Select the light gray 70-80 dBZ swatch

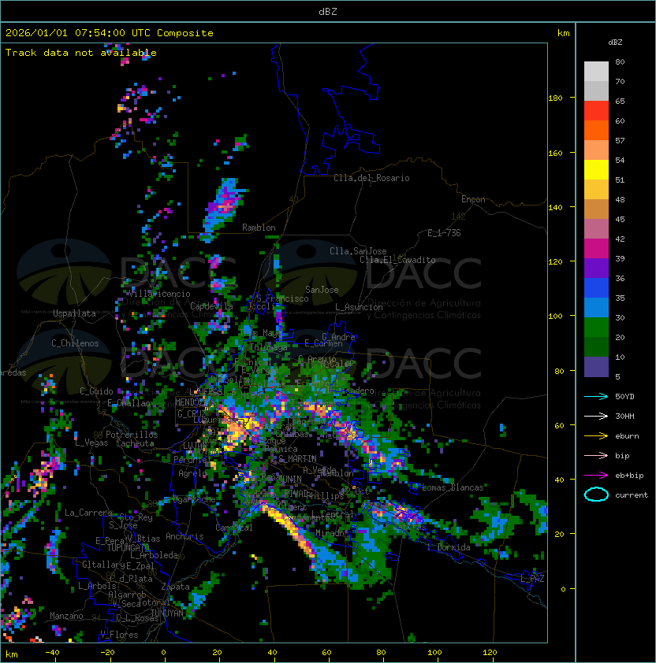tap(596, 71)
